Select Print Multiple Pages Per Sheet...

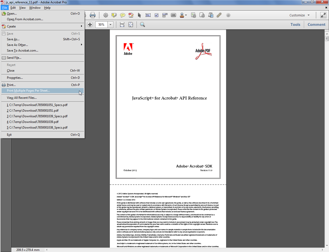[43, 91]
